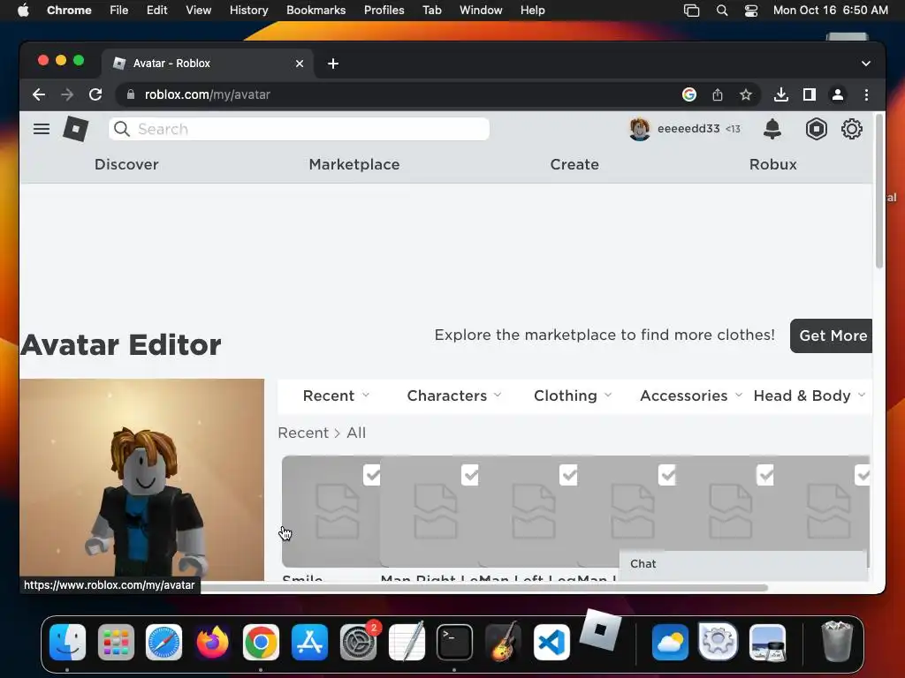Toggle the checkbox on the Smile item

tap(372, 475)
